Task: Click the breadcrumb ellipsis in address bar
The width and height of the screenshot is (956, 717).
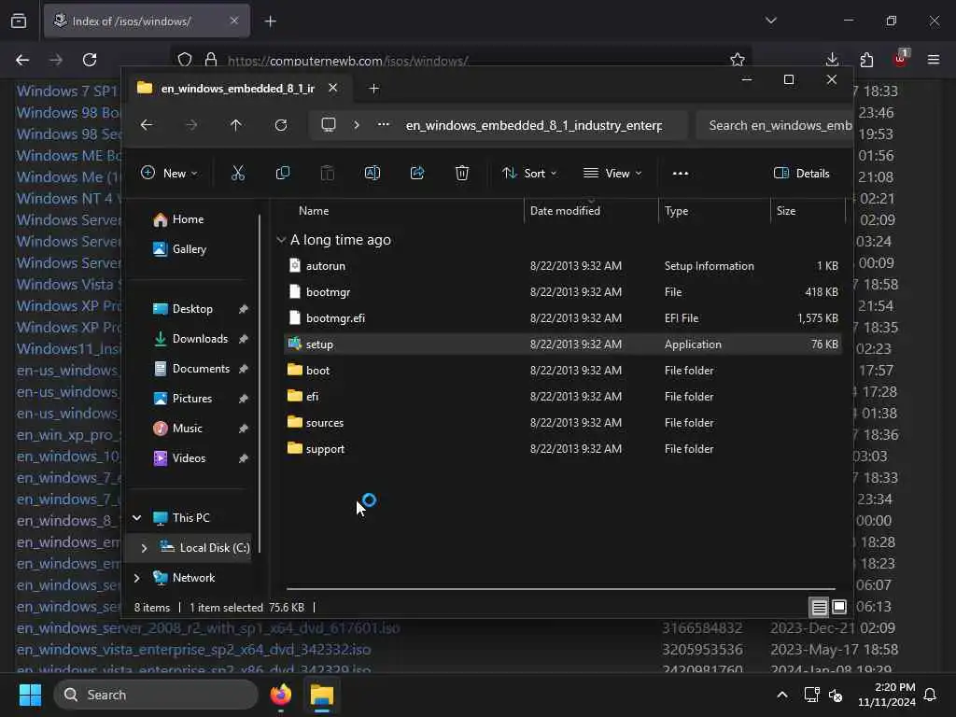Action: 383,125
